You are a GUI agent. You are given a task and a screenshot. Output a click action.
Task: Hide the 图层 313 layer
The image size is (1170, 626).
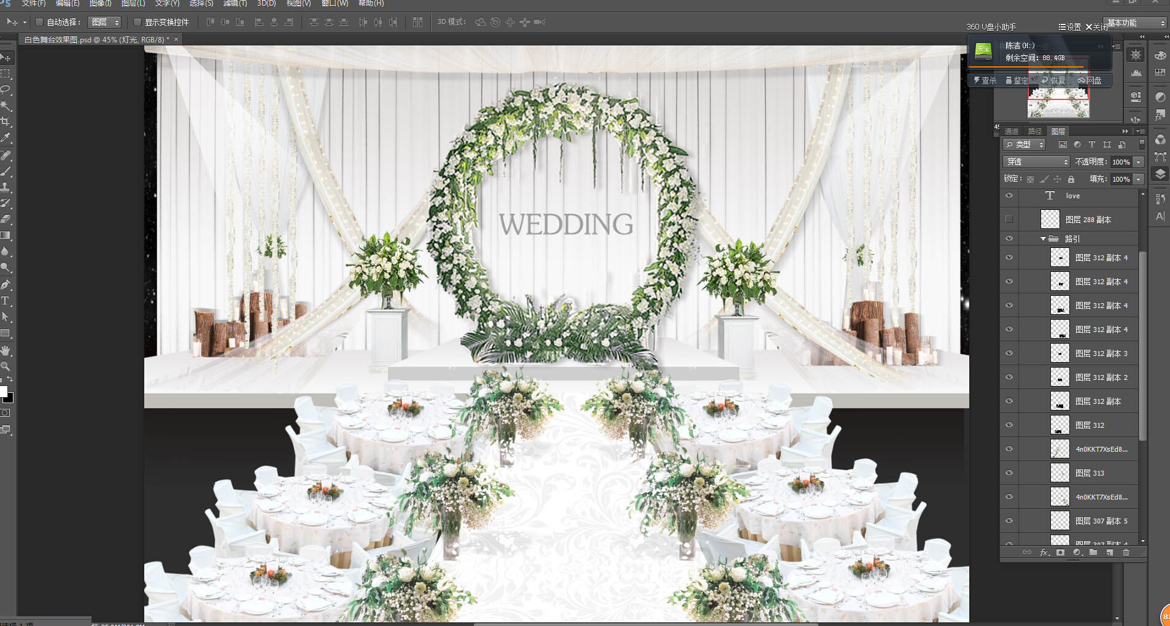[1009, 473]
